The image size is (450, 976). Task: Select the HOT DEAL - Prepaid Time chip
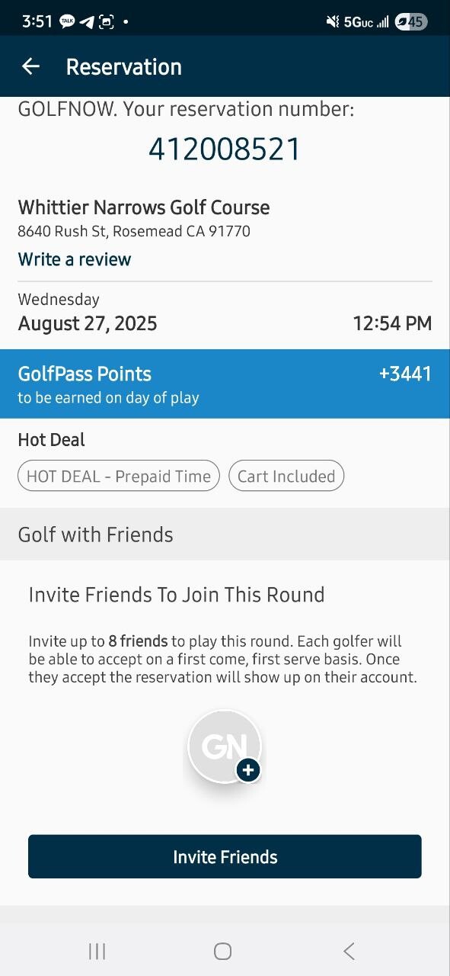pyautogui.click(x=119, y=477)
